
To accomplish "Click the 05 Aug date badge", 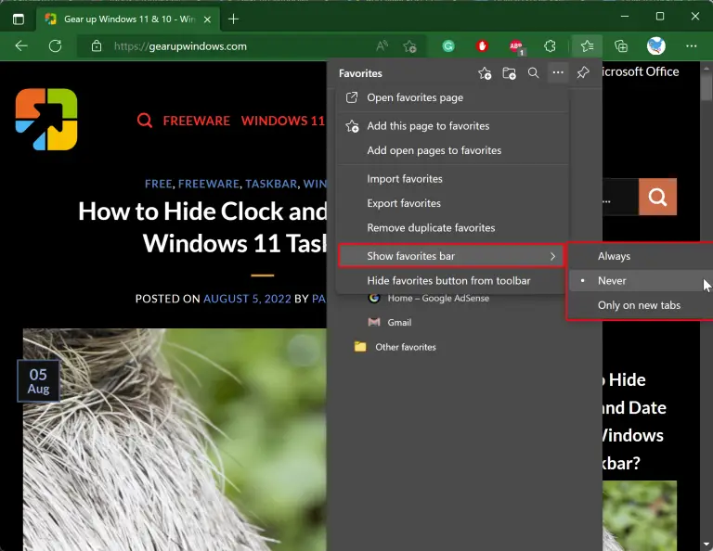I will (x=38, y=381).
